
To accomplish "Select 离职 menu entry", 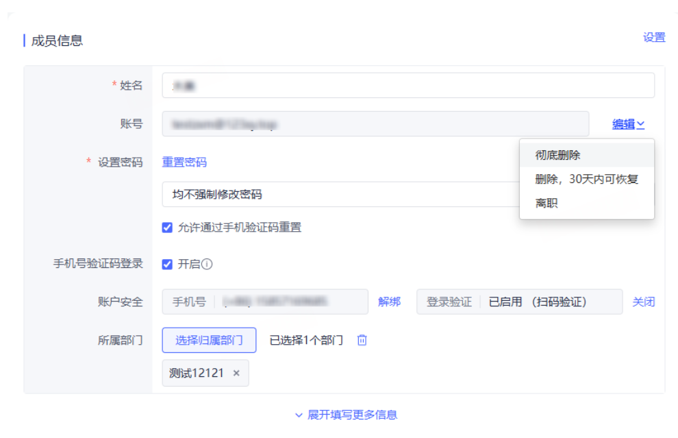I will tap(587, 204).
